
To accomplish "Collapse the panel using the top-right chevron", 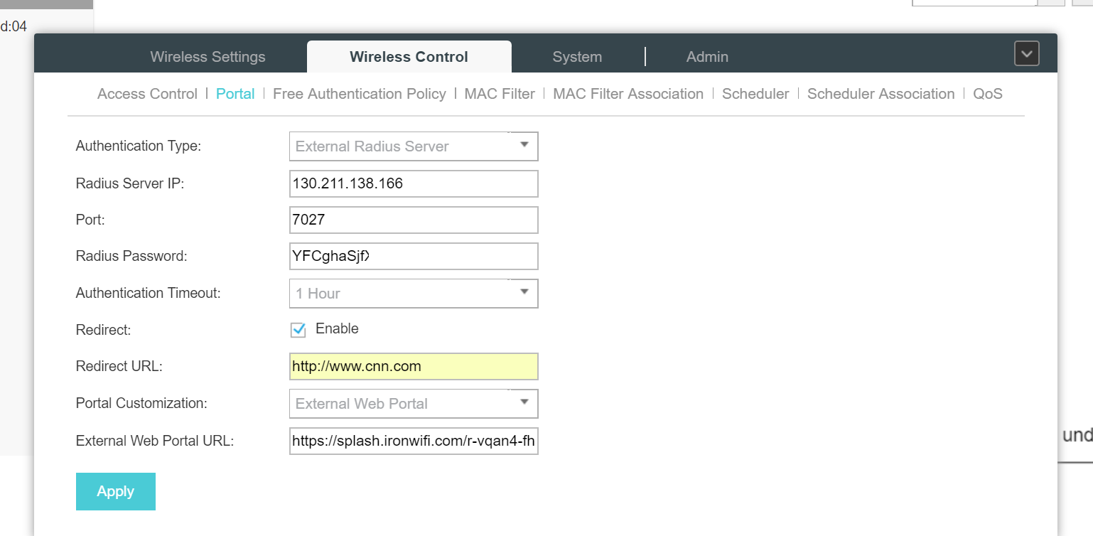I will tap(1026, 53).
